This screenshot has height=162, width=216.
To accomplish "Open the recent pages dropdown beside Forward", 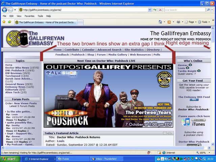I will tap(15, 10).
